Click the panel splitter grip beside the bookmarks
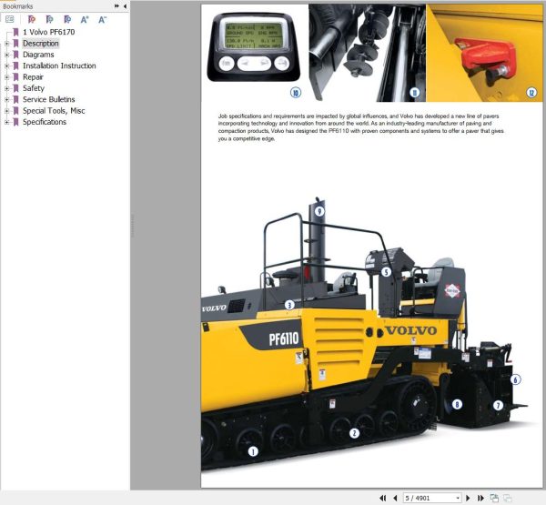 click(x=132, y=226)
